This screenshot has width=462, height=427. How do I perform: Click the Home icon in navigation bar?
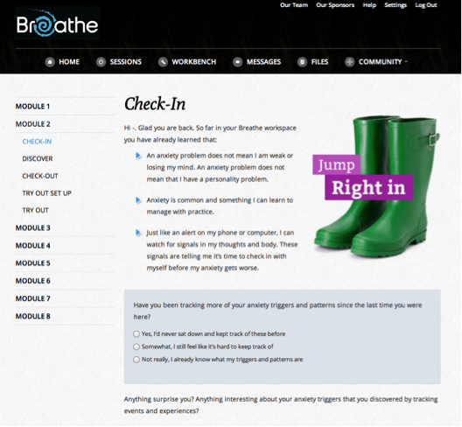[50, 62]
